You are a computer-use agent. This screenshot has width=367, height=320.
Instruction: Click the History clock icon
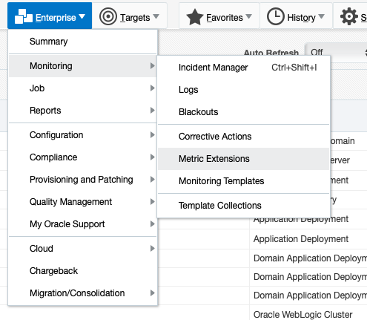276,16
